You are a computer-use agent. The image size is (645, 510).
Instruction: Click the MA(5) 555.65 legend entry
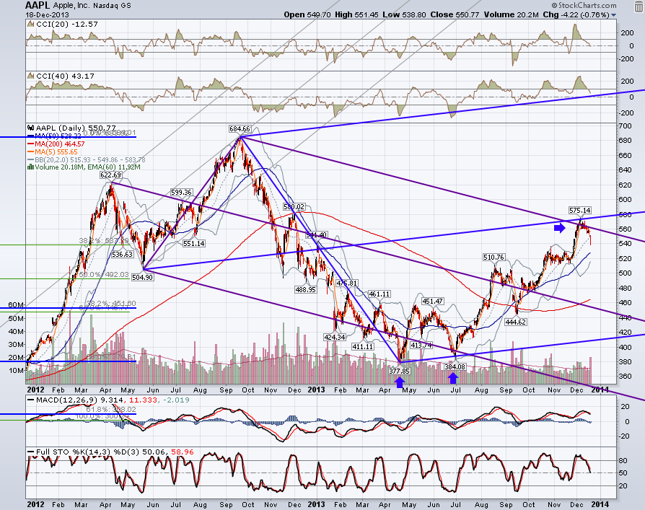tap(56, 151)
